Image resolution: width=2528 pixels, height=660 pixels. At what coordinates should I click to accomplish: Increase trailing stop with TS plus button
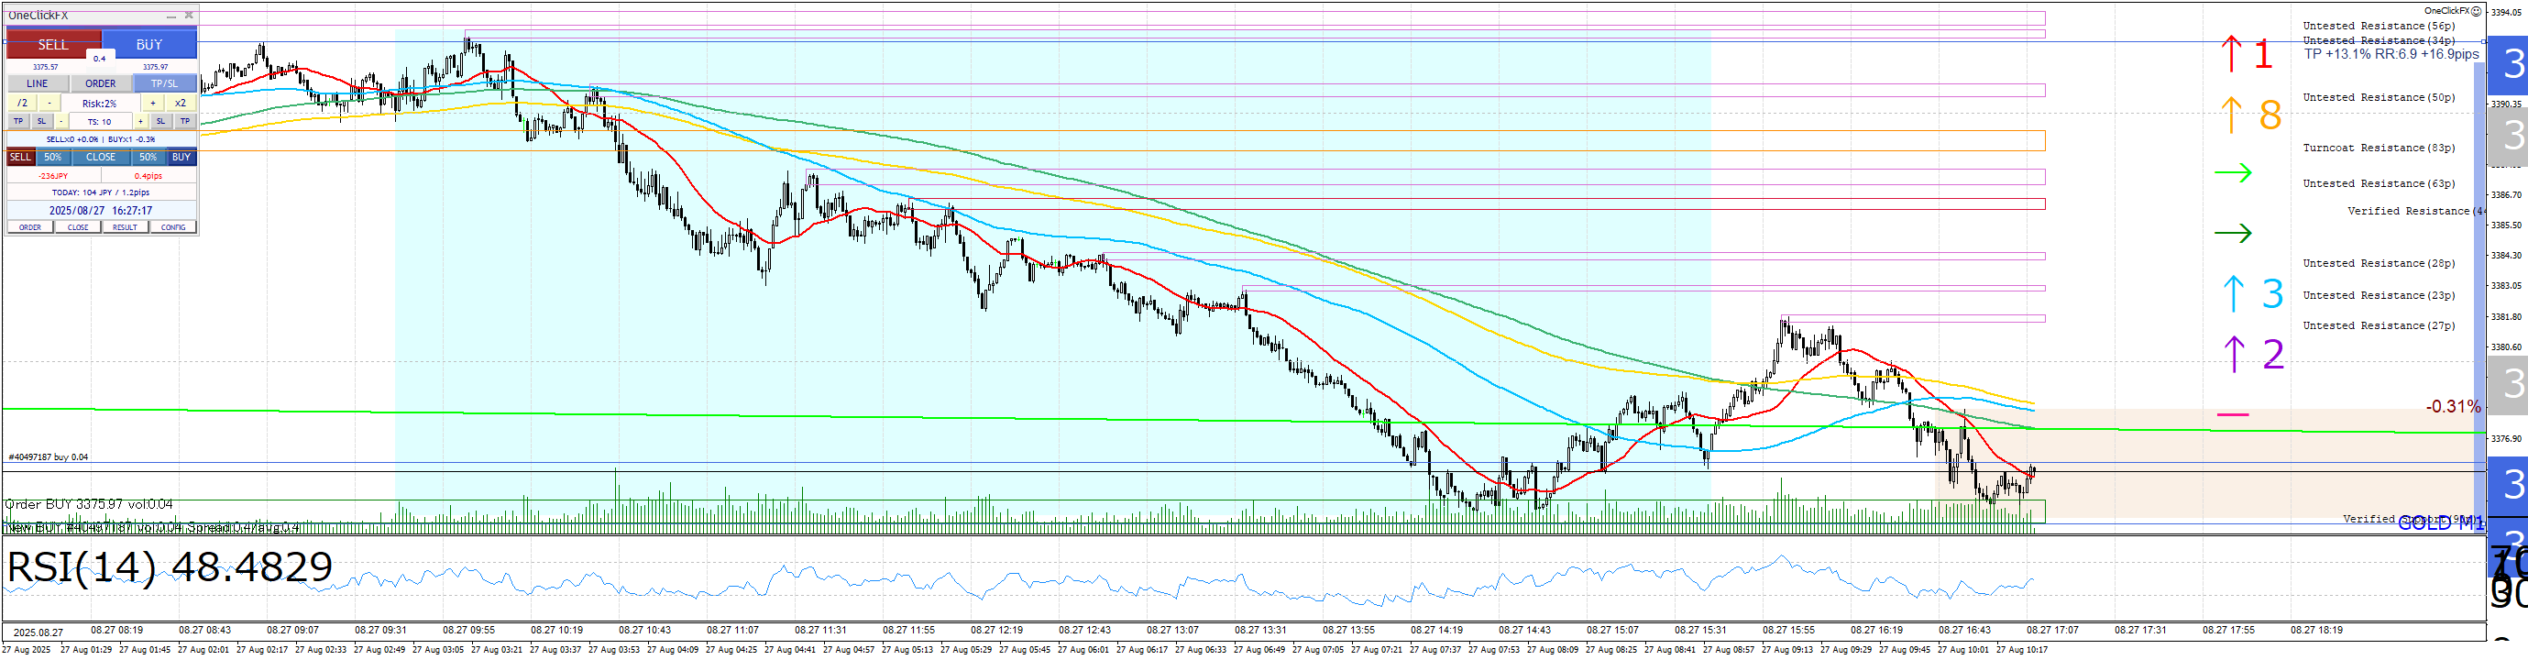tap(140, 122)
